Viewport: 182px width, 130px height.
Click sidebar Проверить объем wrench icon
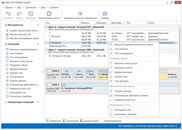pos(7,65)
